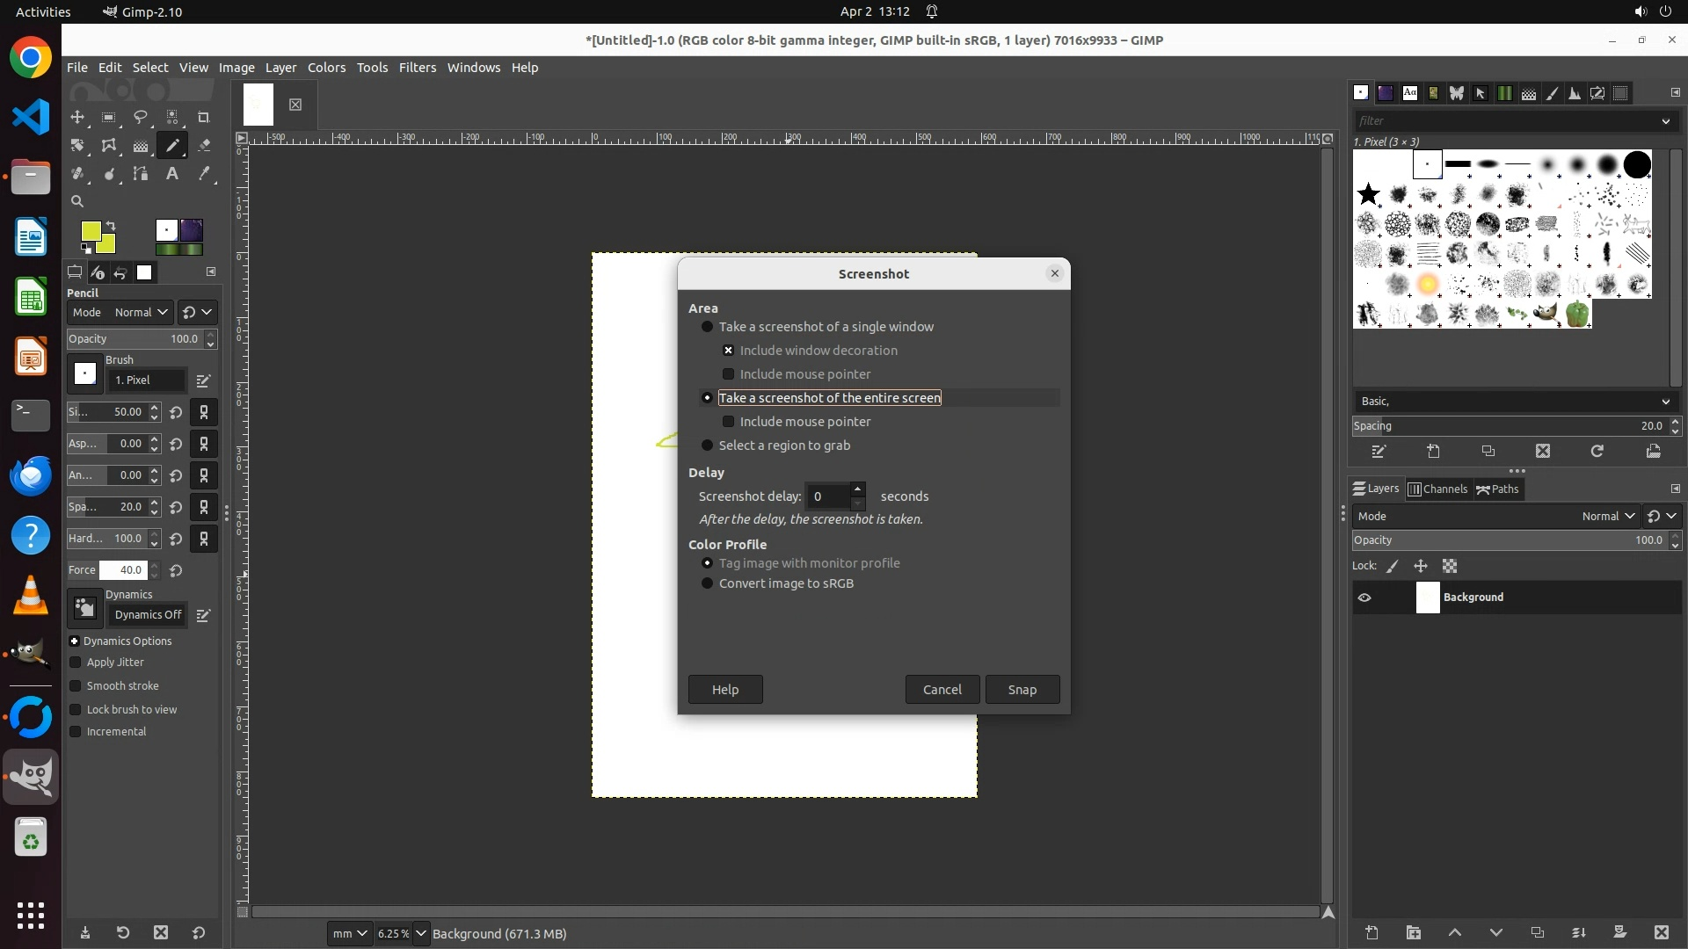Select the Free Select lasso tool
1688x949 pixels.
141,117
